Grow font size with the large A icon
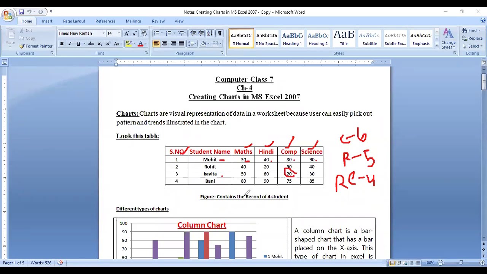This screenshot has width=487, height=274. click(x=127, y=33)
